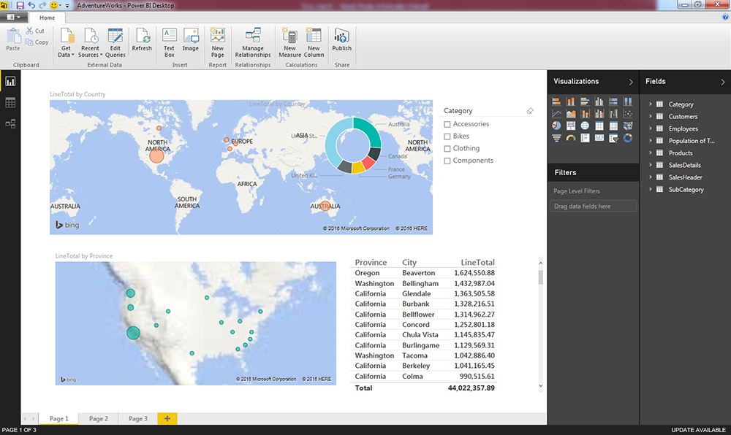Insert a Text Box
The width and height of the screenshot is (731, 435).
pyautogui.click(x=170, y=43)
